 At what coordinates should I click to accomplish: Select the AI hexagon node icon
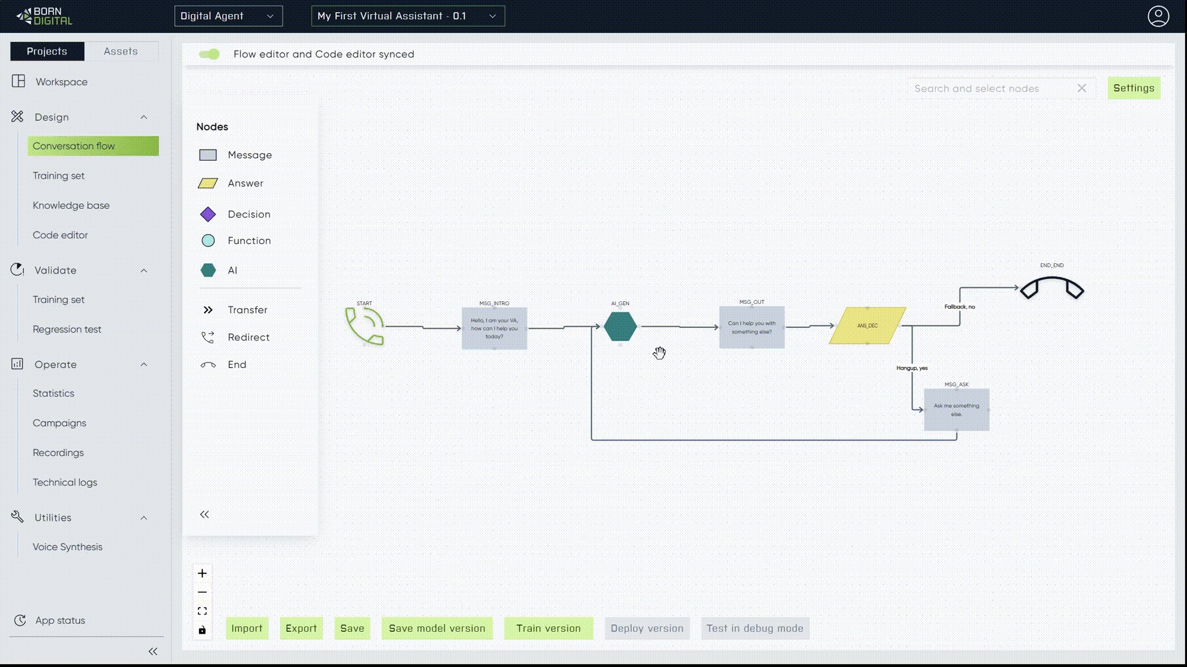(x=208, y=271)
